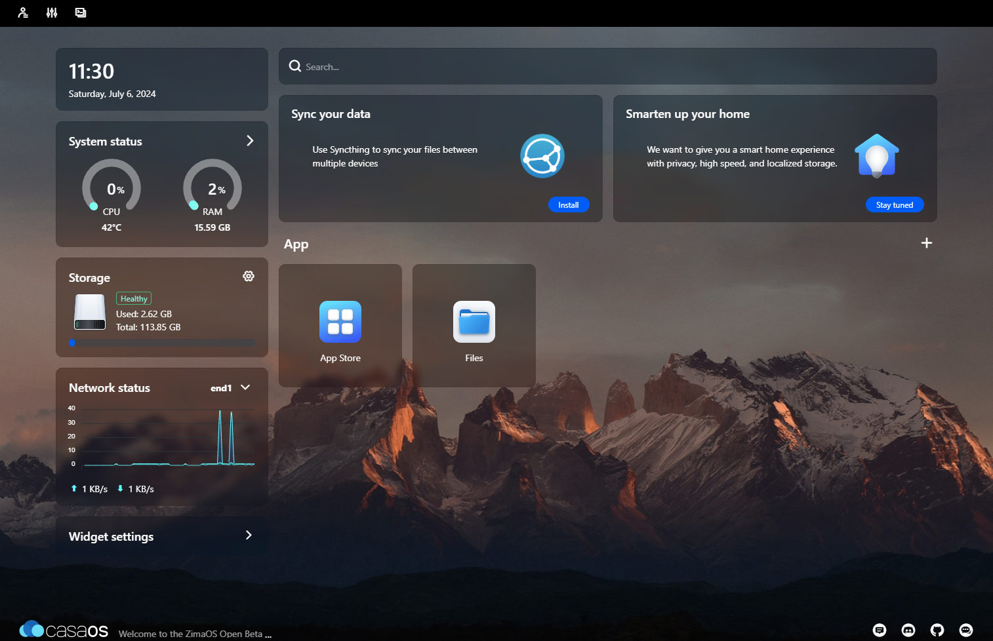Click Used: 2.62 GB text
Screen dimensions: 993x641
point(144,314)
